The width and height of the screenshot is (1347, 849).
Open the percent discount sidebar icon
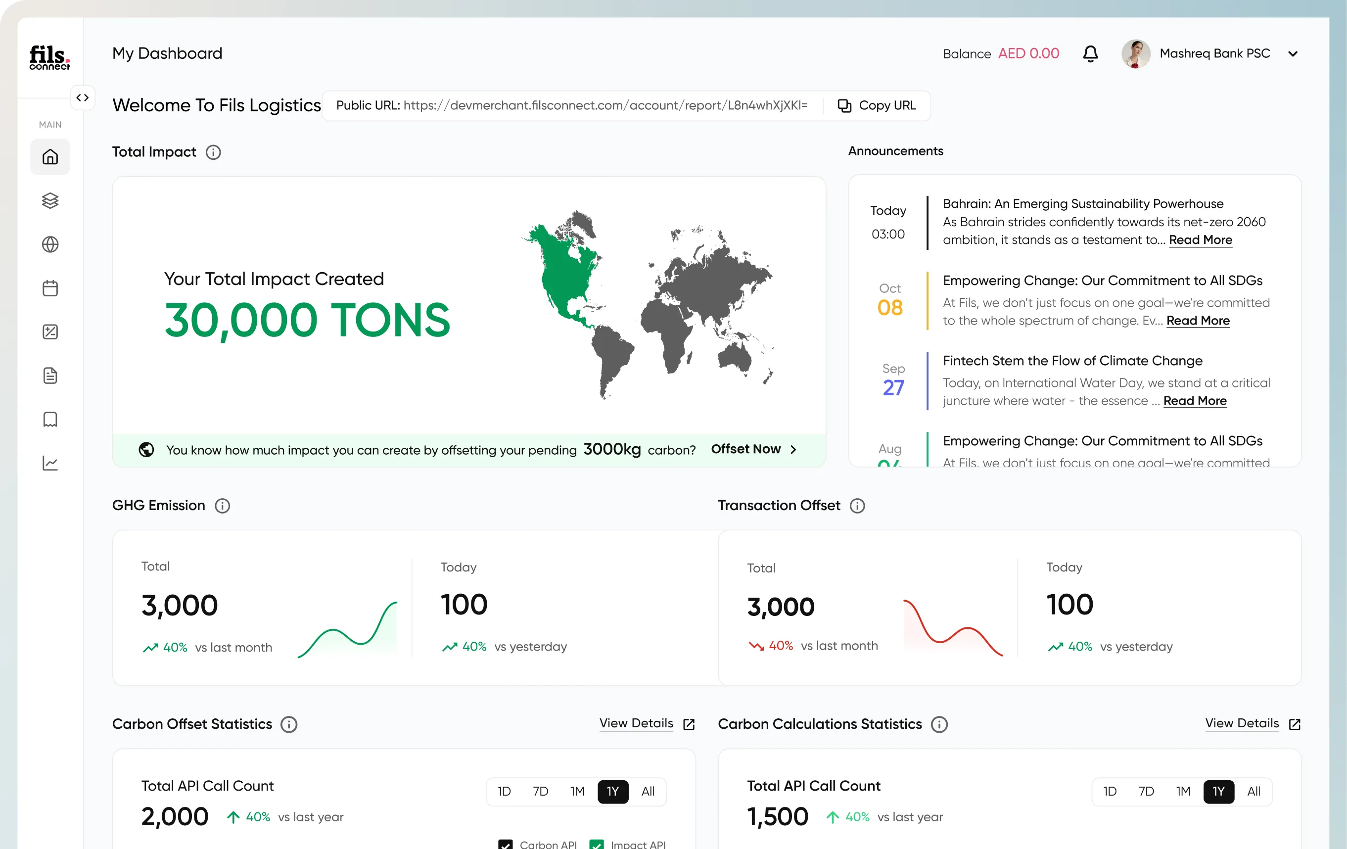click(50, 332)
